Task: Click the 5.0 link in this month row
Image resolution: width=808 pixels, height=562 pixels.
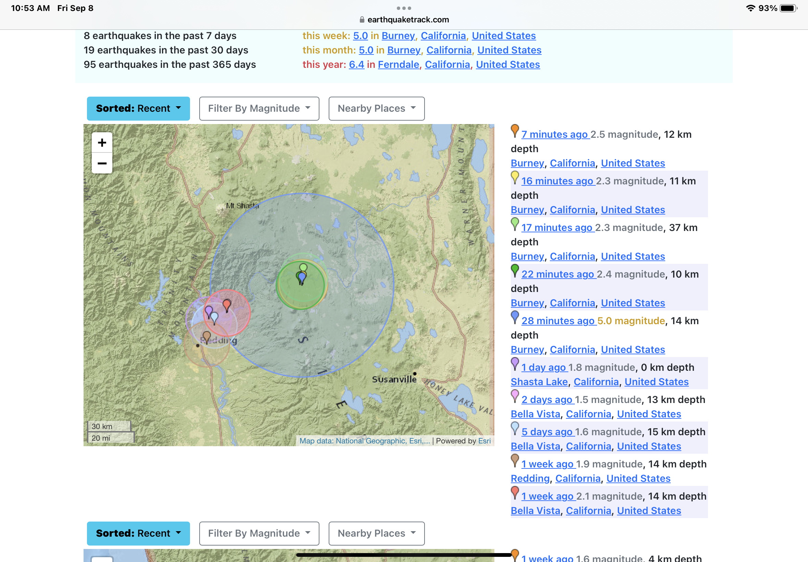Action: (x=366, y=50)
